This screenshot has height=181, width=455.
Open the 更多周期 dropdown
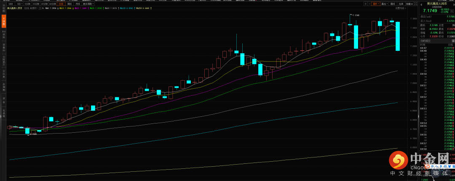tap(88, 4)
